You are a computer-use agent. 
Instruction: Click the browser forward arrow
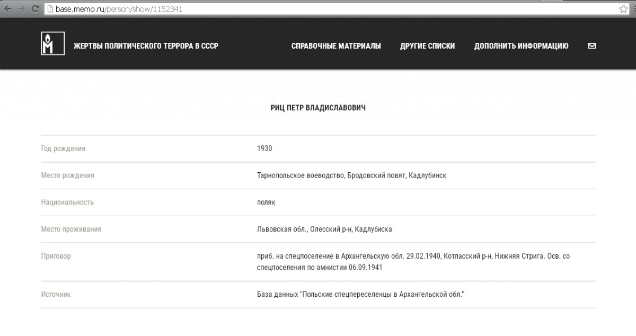click(x=21, y=9)
